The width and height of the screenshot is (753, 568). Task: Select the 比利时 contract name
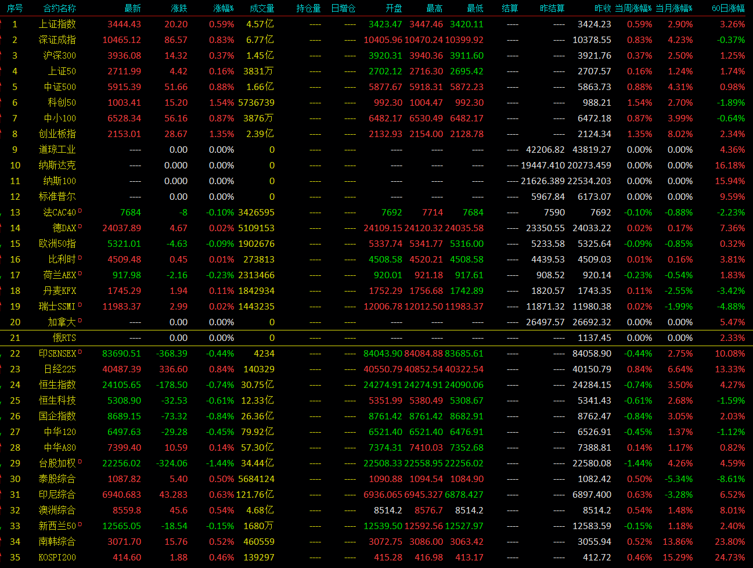62,260
